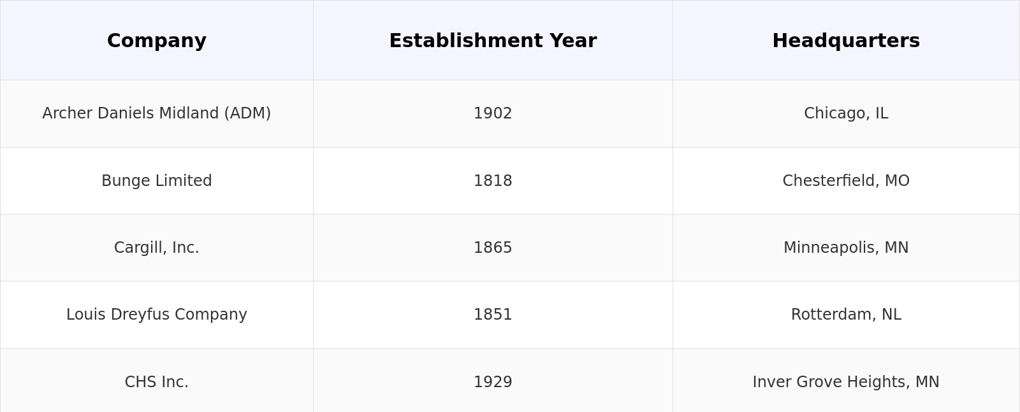Screen dimensions: 1020x412
Task: Select the Rotterdam, NL cell
Action: [845, 315]
